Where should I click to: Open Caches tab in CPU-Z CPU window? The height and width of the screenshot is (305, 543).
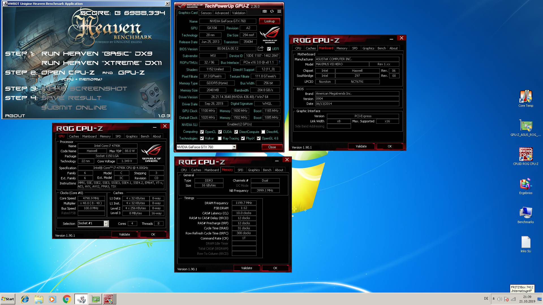point(74,136)
